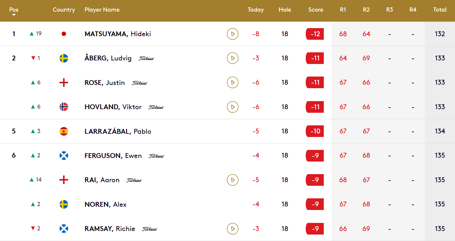Image resolution: width=455 pixels, height=241 pixels.
Task: Click the Player Name column header
Action: (x=102, y=10)
